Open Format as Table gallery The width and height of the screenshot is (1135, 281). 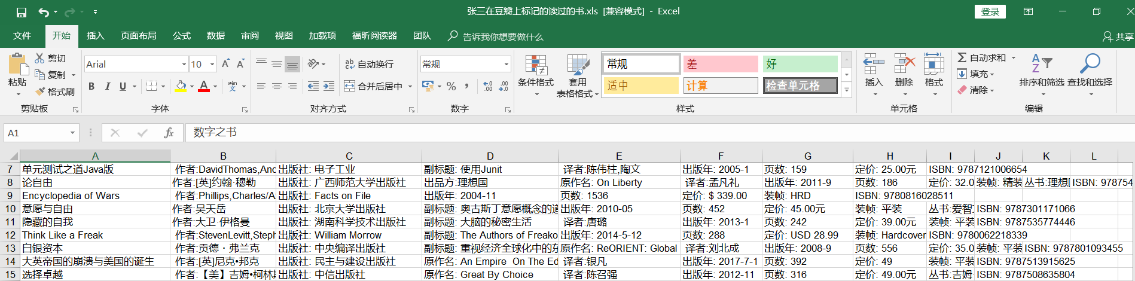[x=577, y=75]
